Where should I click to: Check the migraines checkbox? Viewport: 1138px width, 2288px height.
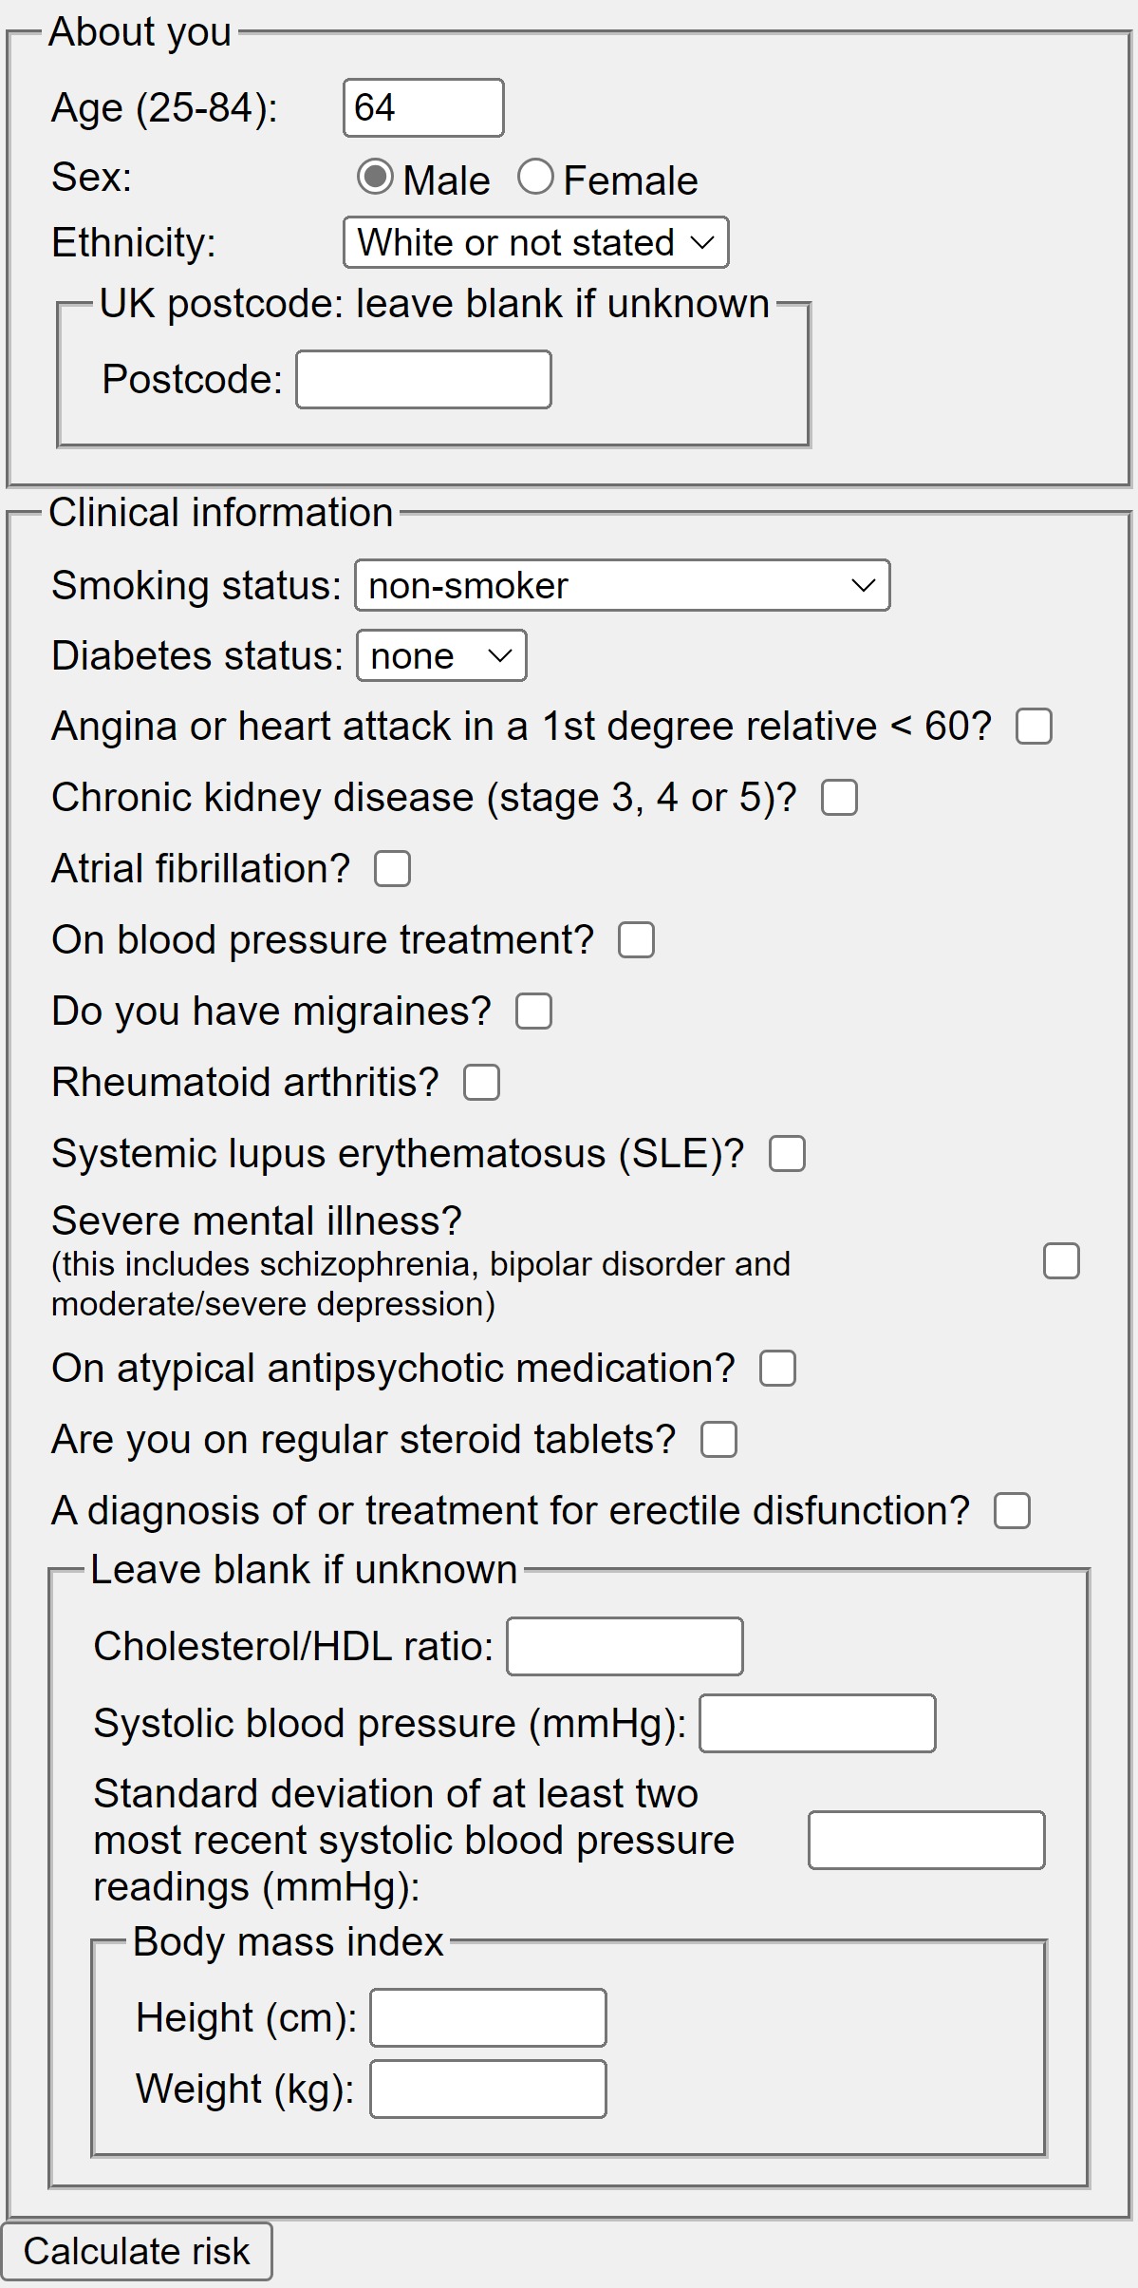pyautogui.click(x=533, y=1012)
